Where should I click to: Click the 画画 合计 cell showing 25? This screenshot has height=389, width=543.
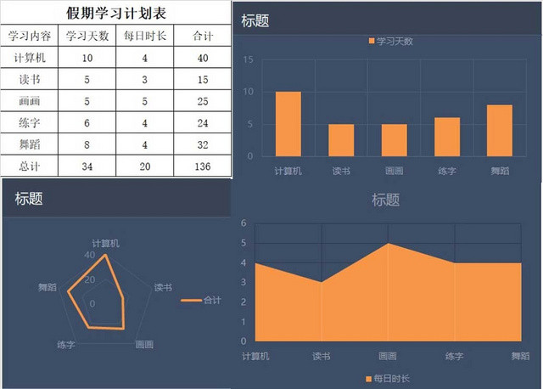[x=203, y=101]
